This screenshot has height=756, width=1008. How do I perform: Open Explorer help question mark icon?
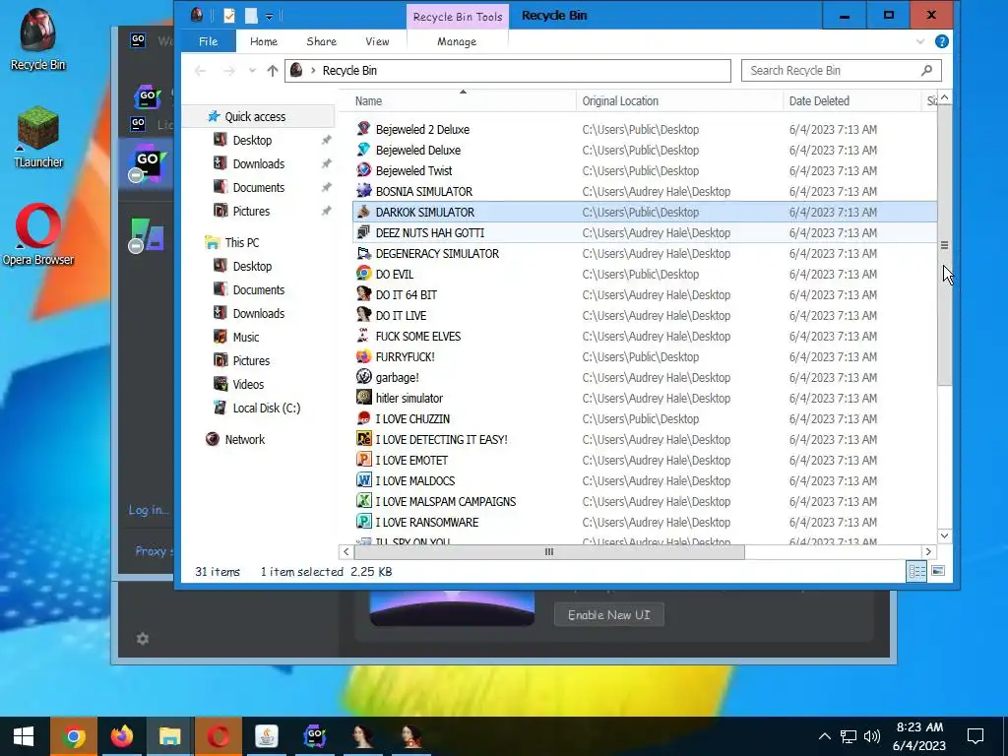coord(942,41)
